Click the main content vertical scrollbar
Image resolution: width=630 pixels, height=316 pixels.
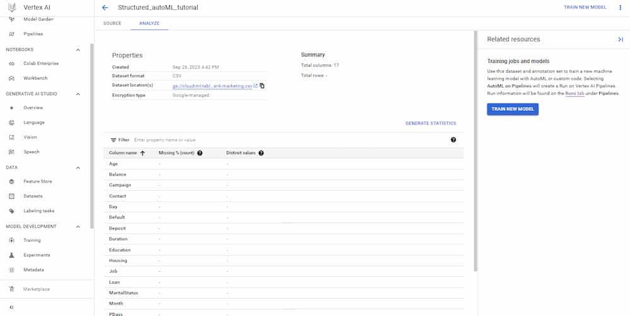(x=476, y=150)
